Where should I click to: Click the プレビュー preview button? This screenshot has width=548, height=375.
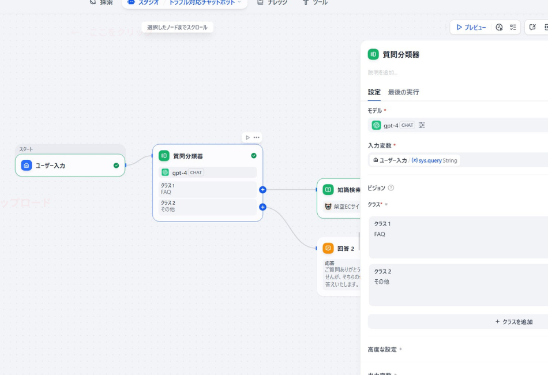coord(471,27)
